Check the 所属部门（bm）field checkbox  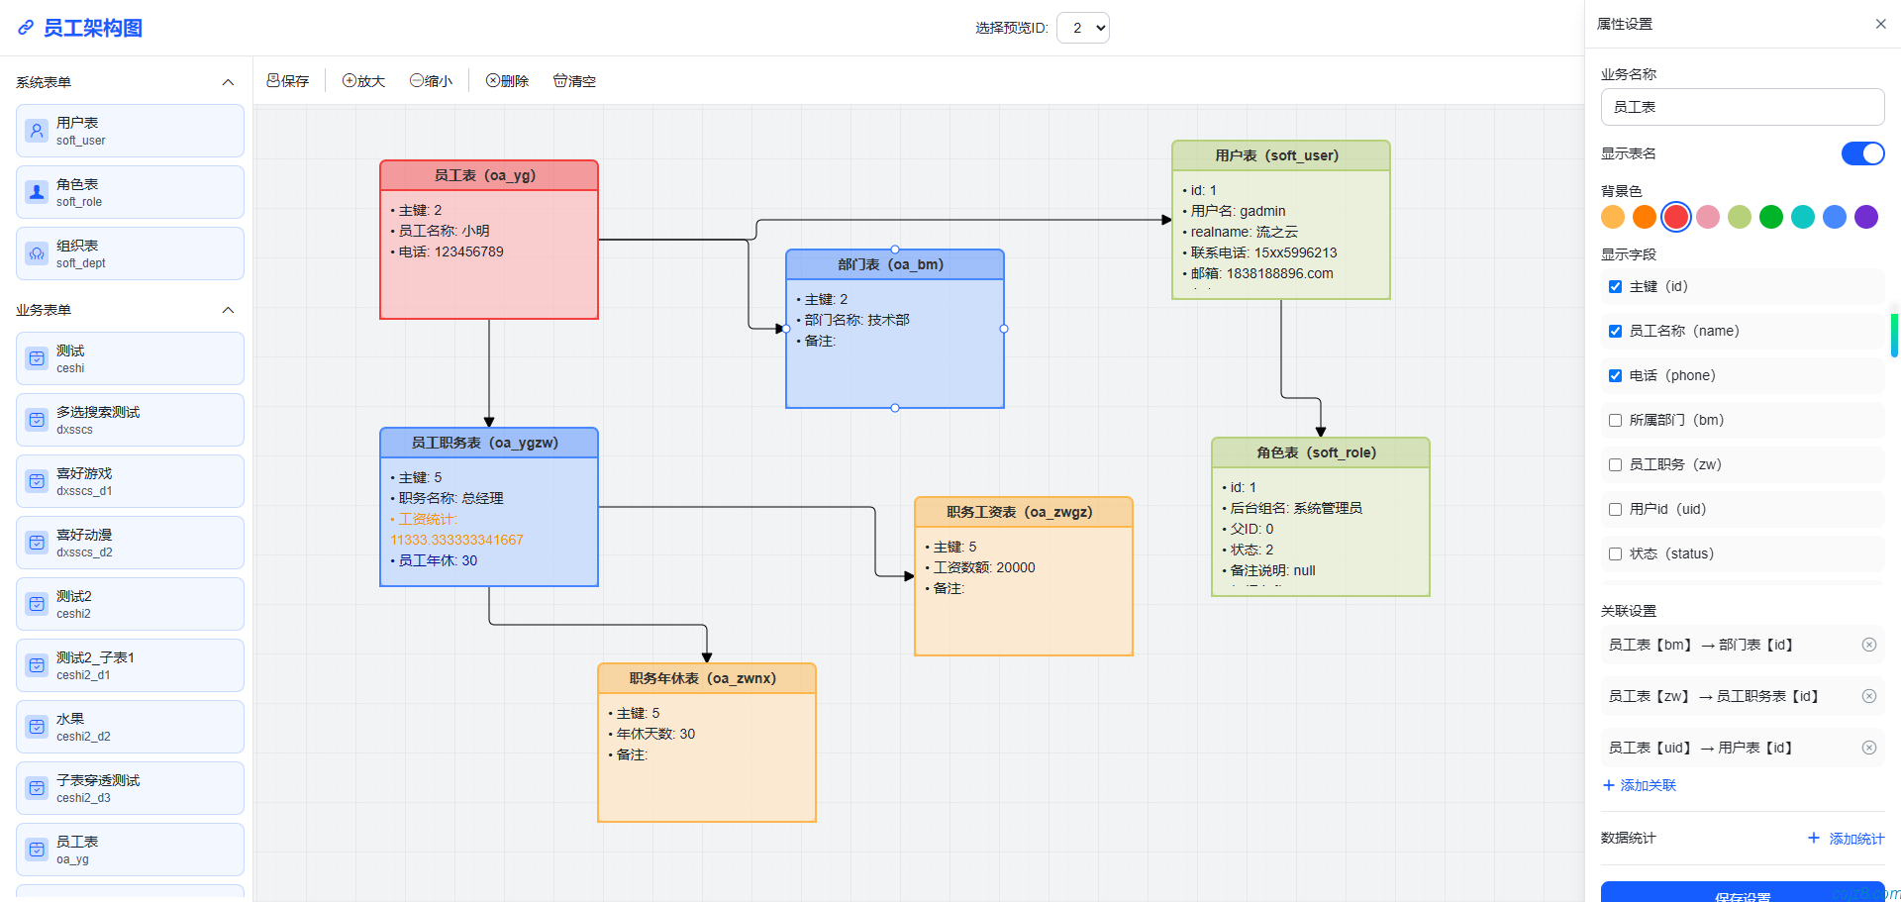coord(1615,420)
